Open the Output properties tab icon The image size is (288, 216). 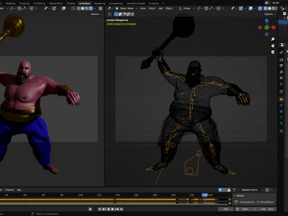coord(281,65)
